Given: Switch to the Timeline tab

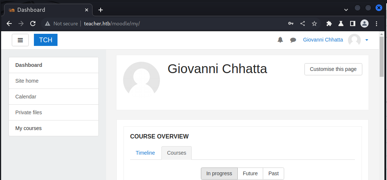Looking at the screenshot, I should click(x=145, y=153).
